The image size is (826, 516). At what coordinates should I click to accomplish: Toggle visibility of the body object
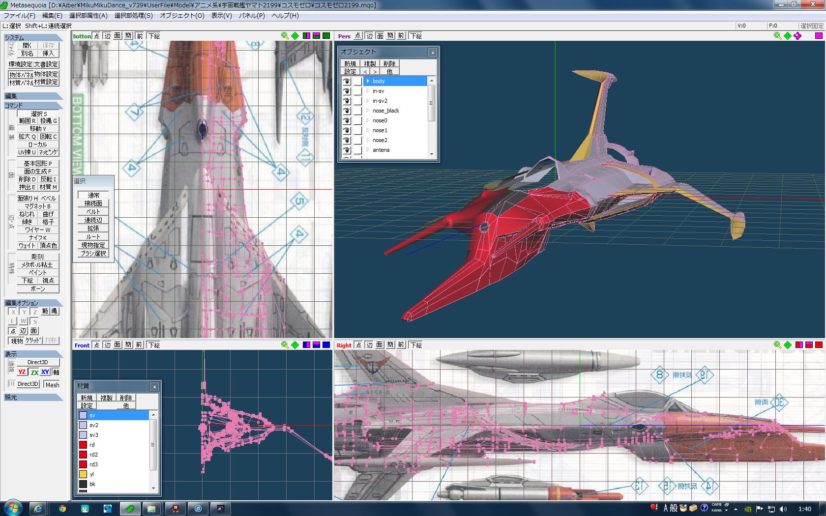pyautogui.click(x=347, y=81)
